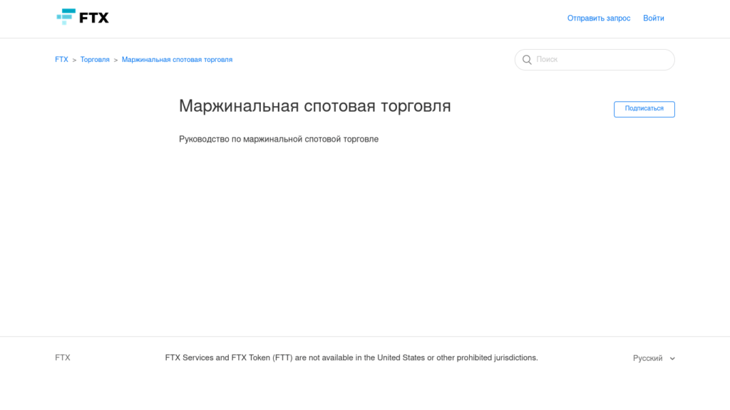Click the FTX logo mark in header
The height and width of the screenshot is (410, 730).
(x=66, y=17)
